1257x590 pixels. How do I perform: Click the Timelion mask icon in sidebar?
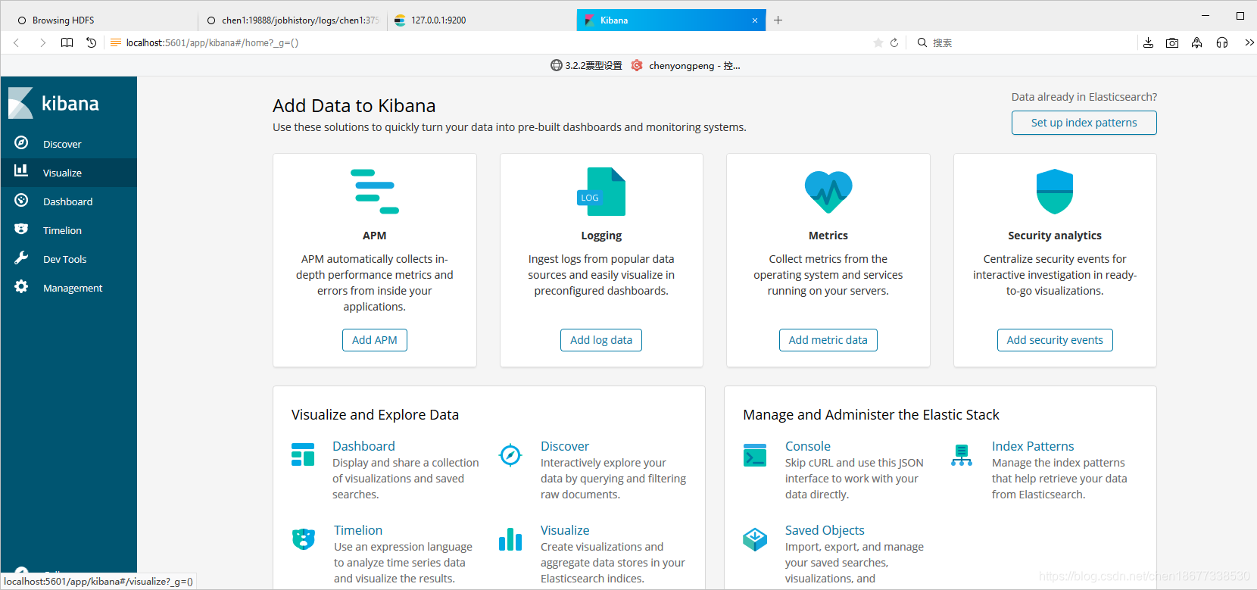tap(21, 229)
